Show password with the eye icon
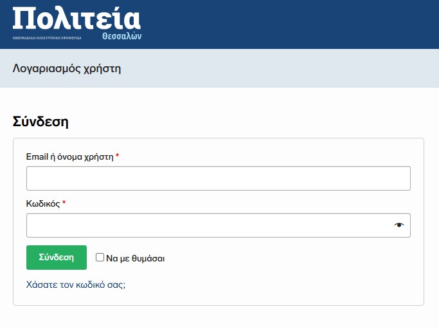The image size is (439, 329). coord(399,225)
